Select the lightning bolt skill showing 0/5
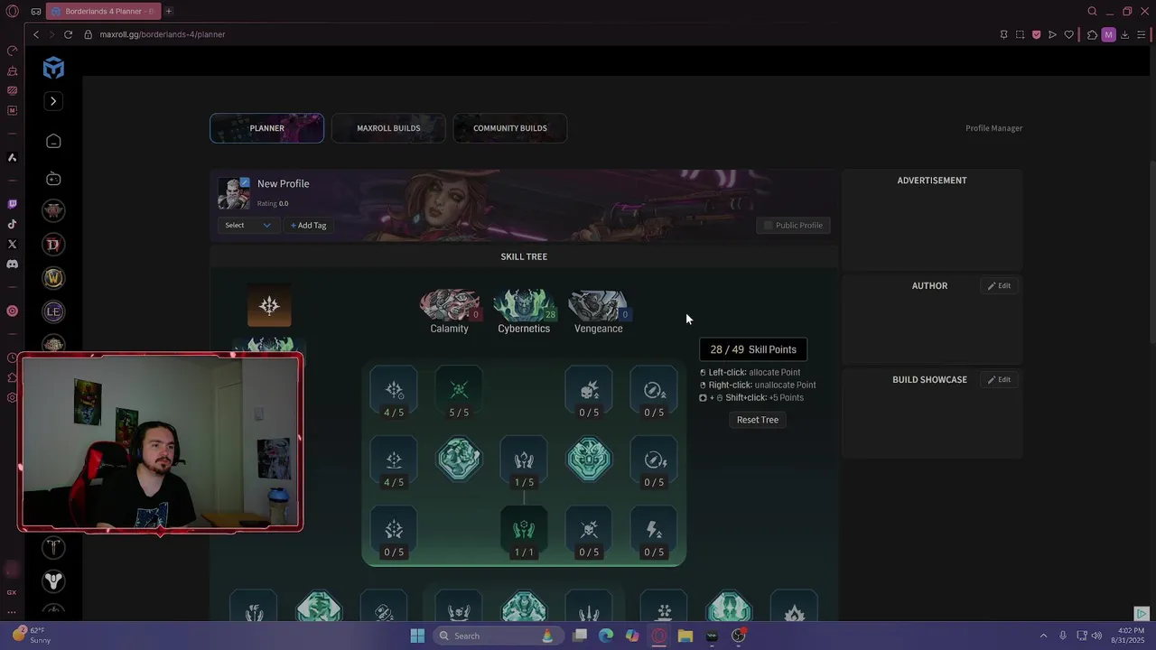Viewport: 1156px width, 650px height. click(654, 531)
